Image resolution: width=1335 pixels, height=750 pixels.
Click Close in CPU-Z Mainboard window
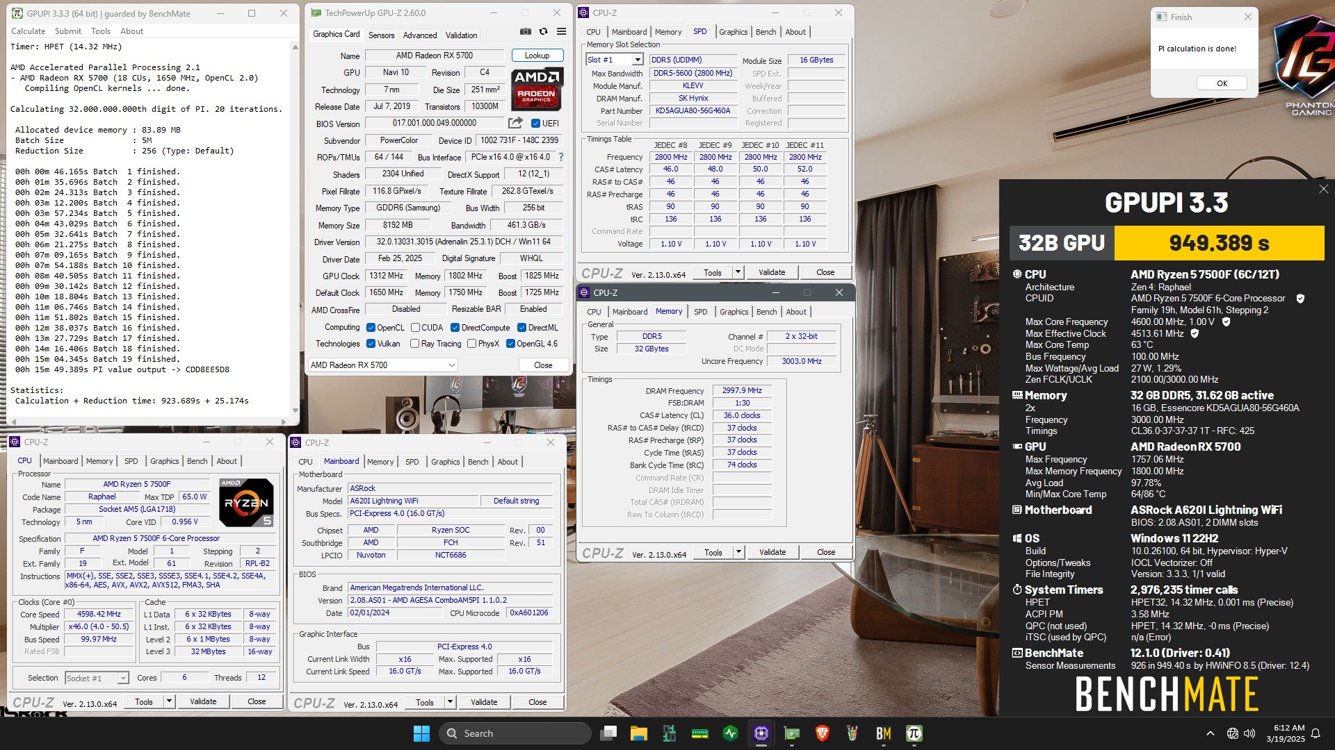537,702
